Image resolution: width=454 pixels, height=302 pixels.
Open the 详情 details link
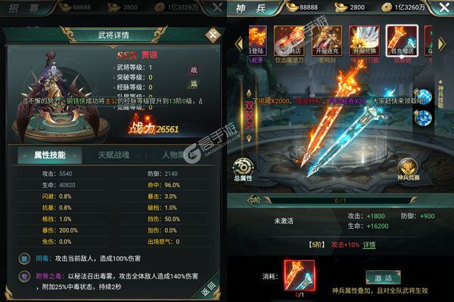pos(369,245)
